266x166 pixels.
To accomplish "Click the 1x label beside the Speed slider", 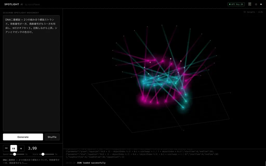I will click(x=26, y=154).
